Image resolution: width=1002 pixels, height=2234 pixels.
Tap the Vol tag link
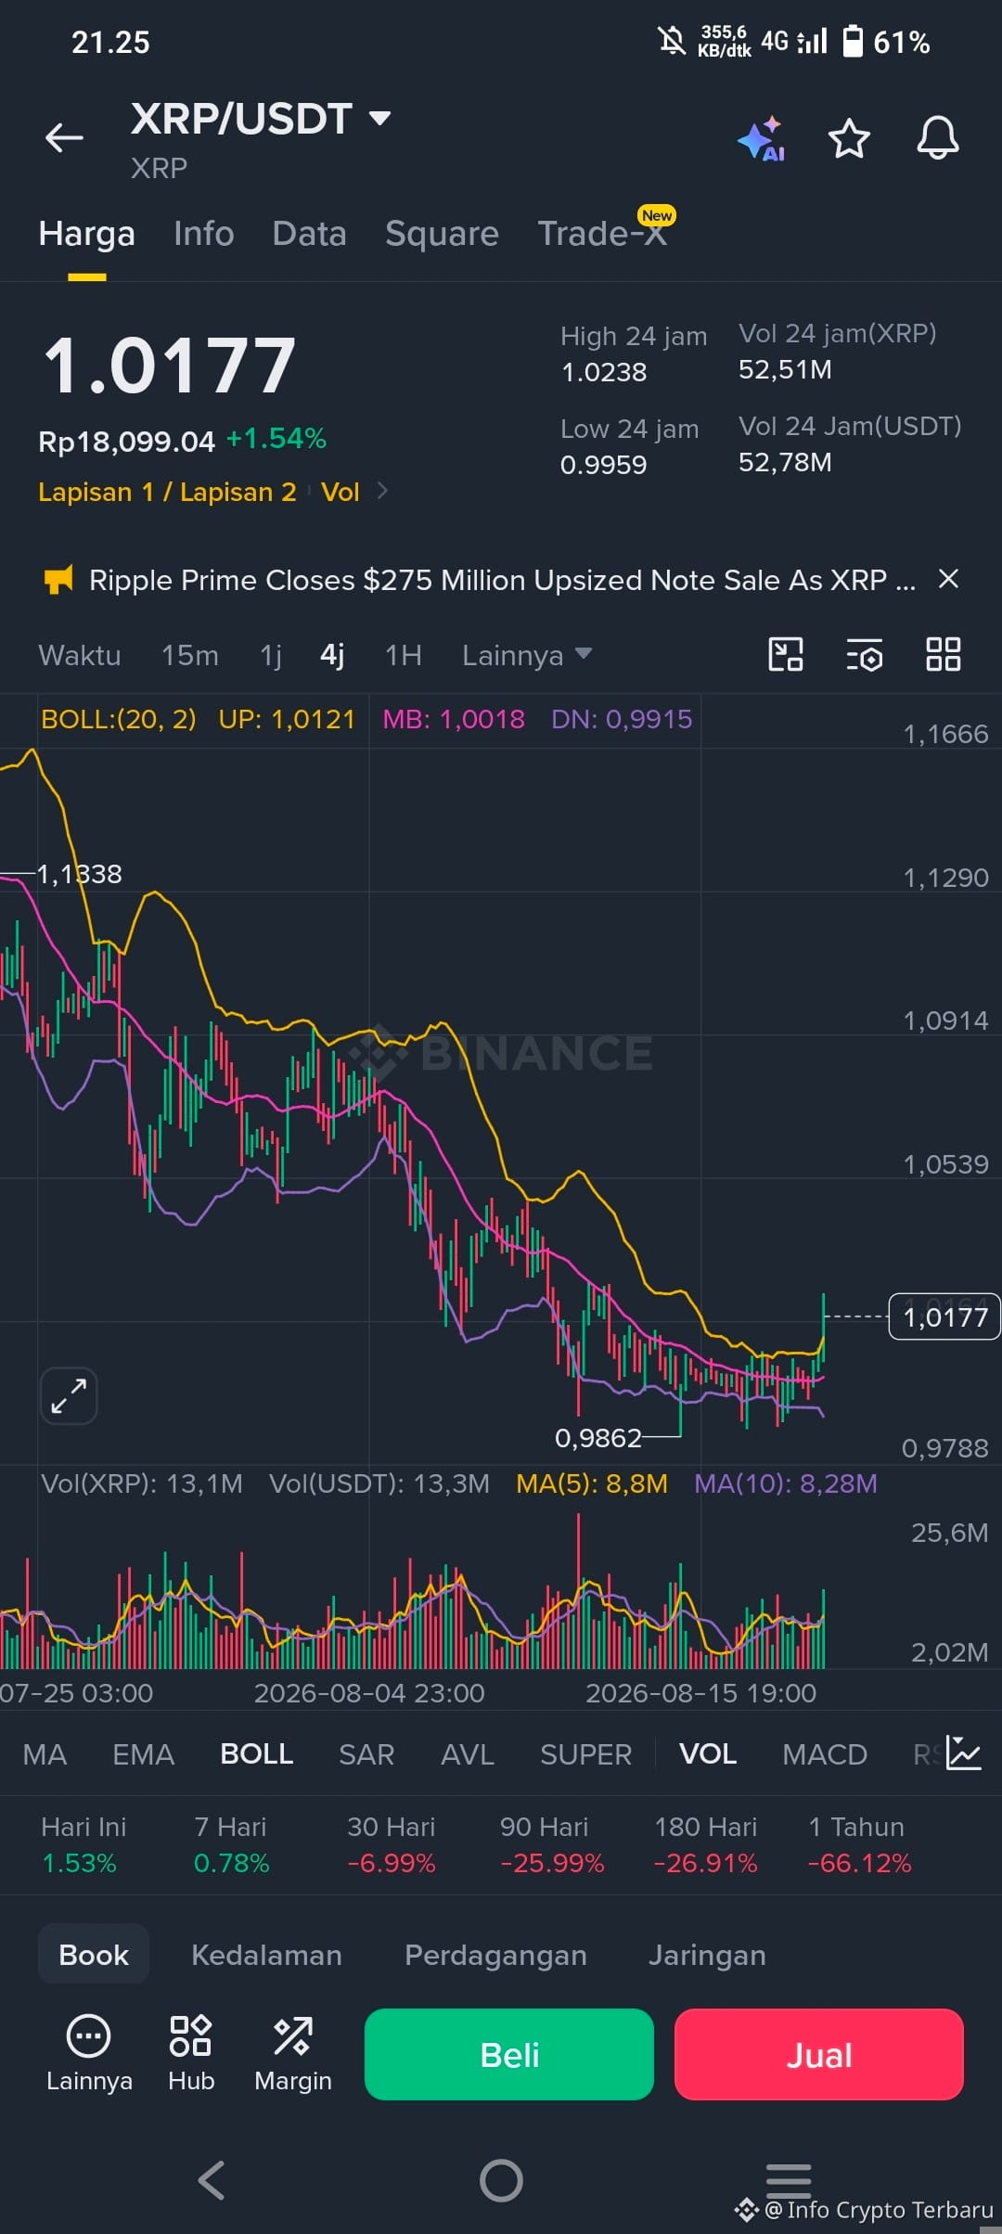(x=340, y=492)
